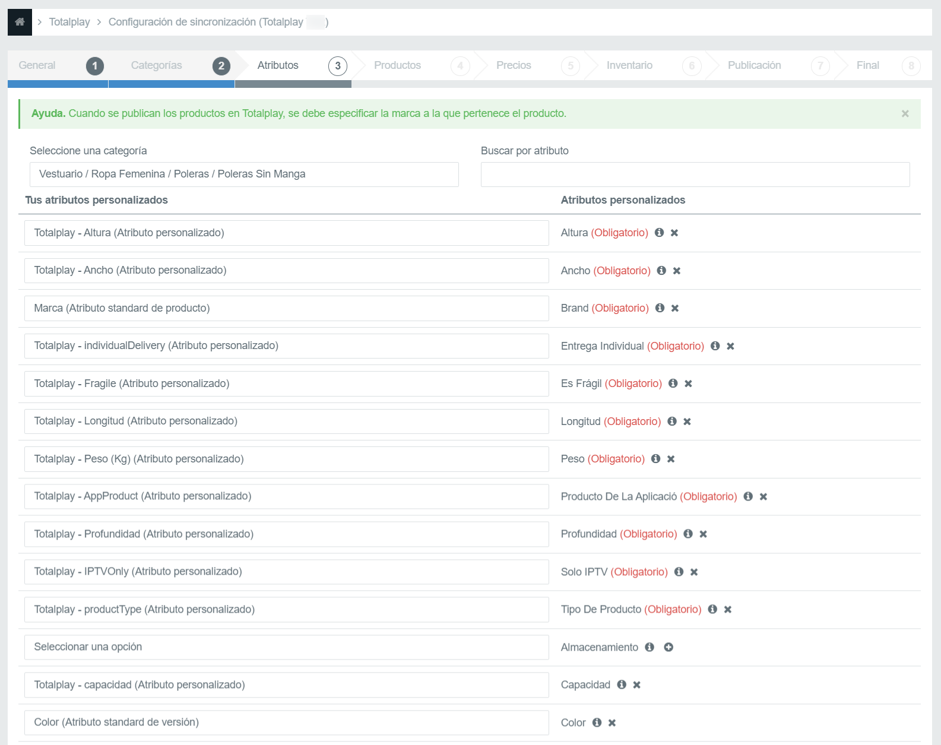Screen dimensions: 941x745
Task: Show info for Almacenamiento attribute
Action: point(649,647)
